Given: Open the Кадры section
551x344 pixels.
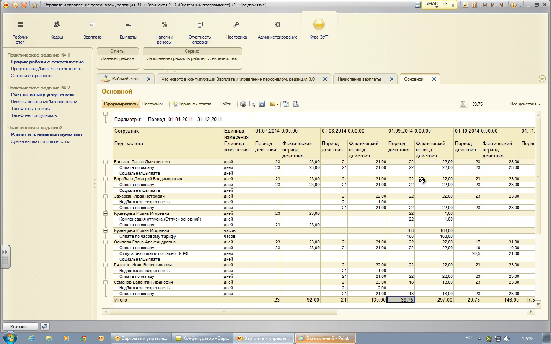Looking at the screenshot, I should pos(57,30).
